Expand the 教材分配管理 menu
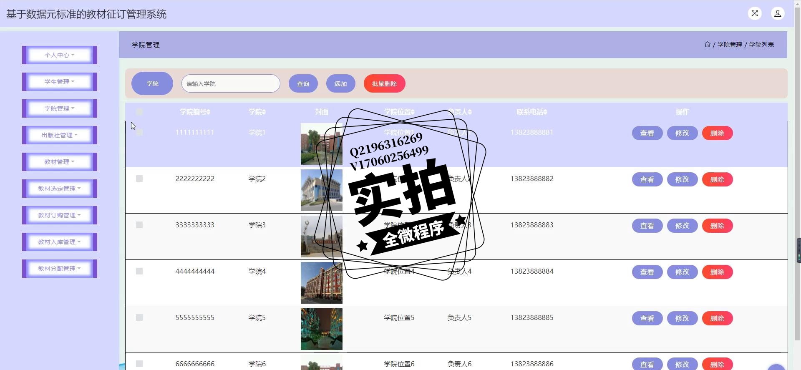Image resolution: width=801 pixels, height=370 pixels. 60,269
